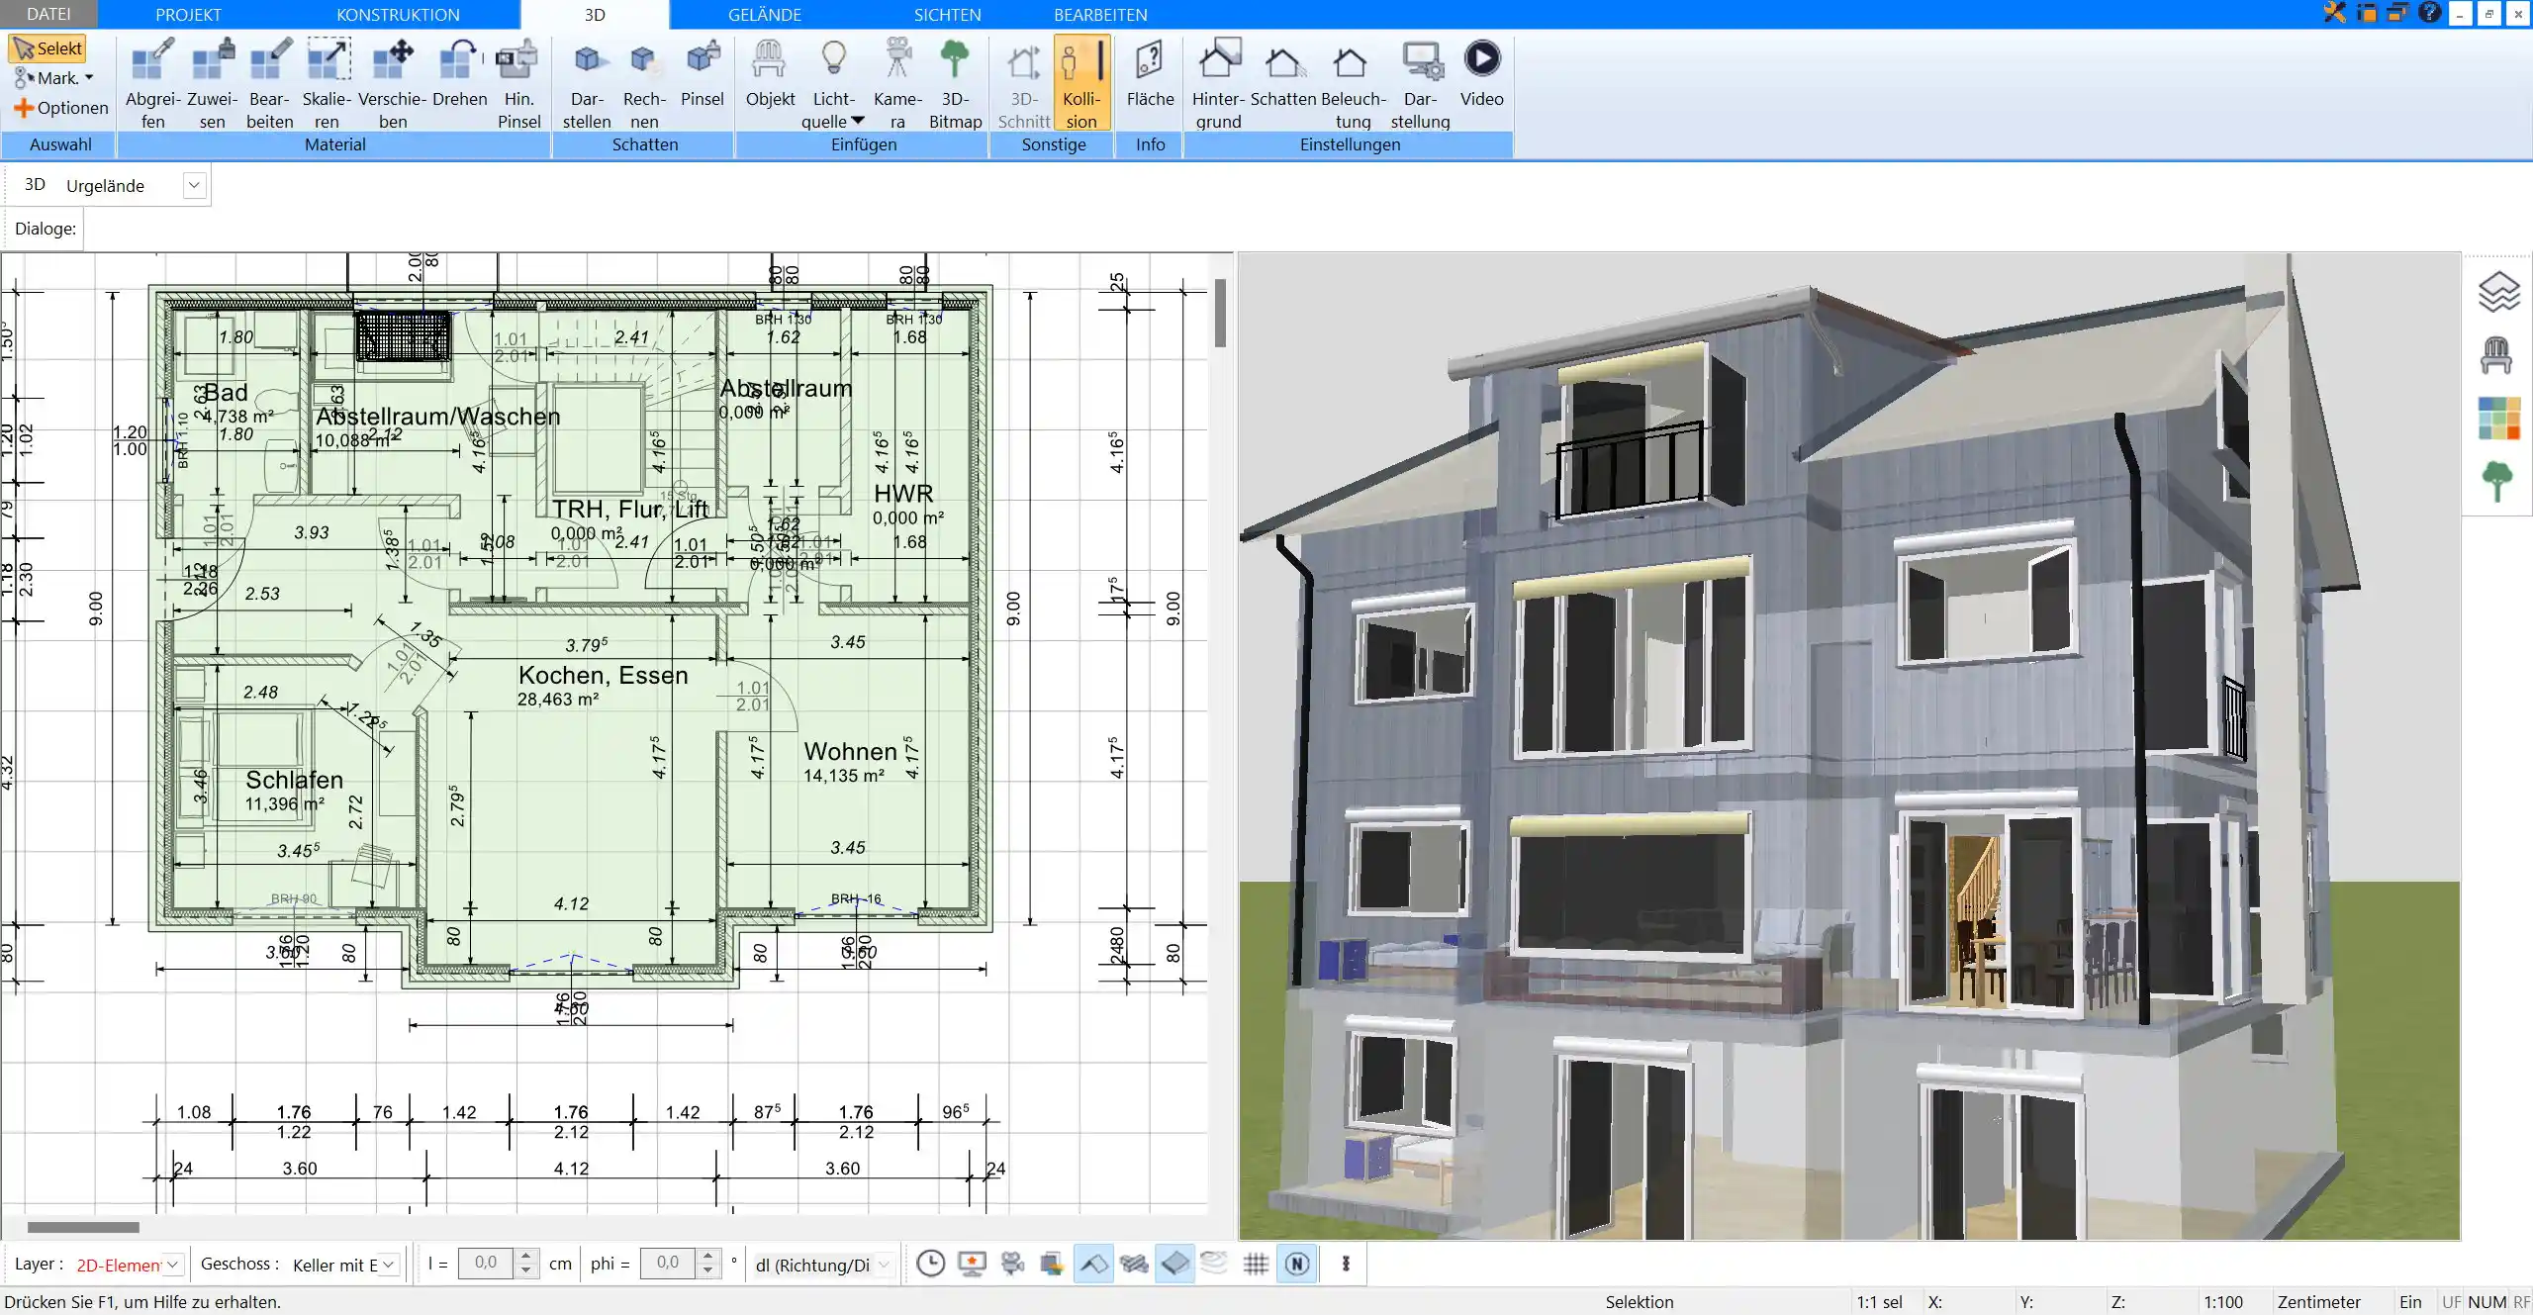Select the Bearbeiten material tool

[269, 83]
